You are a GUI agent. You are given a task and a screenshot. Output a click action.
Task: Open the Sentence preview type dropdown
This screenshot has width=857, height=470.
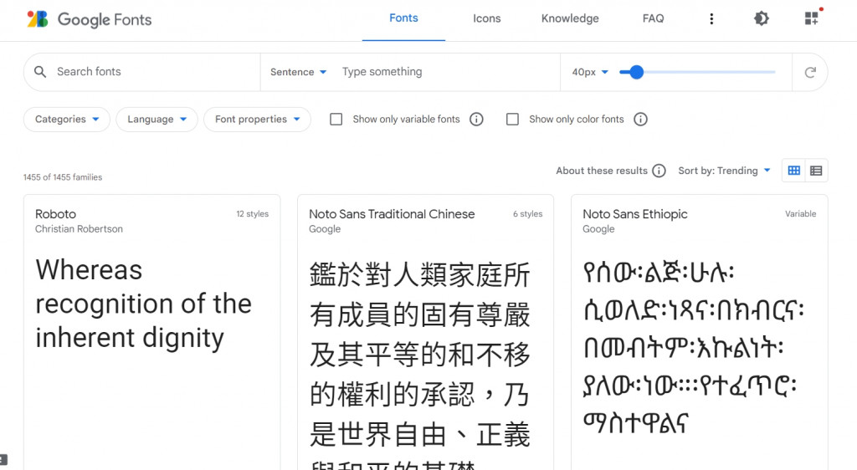pyautogui.click(x=298, y=72)
